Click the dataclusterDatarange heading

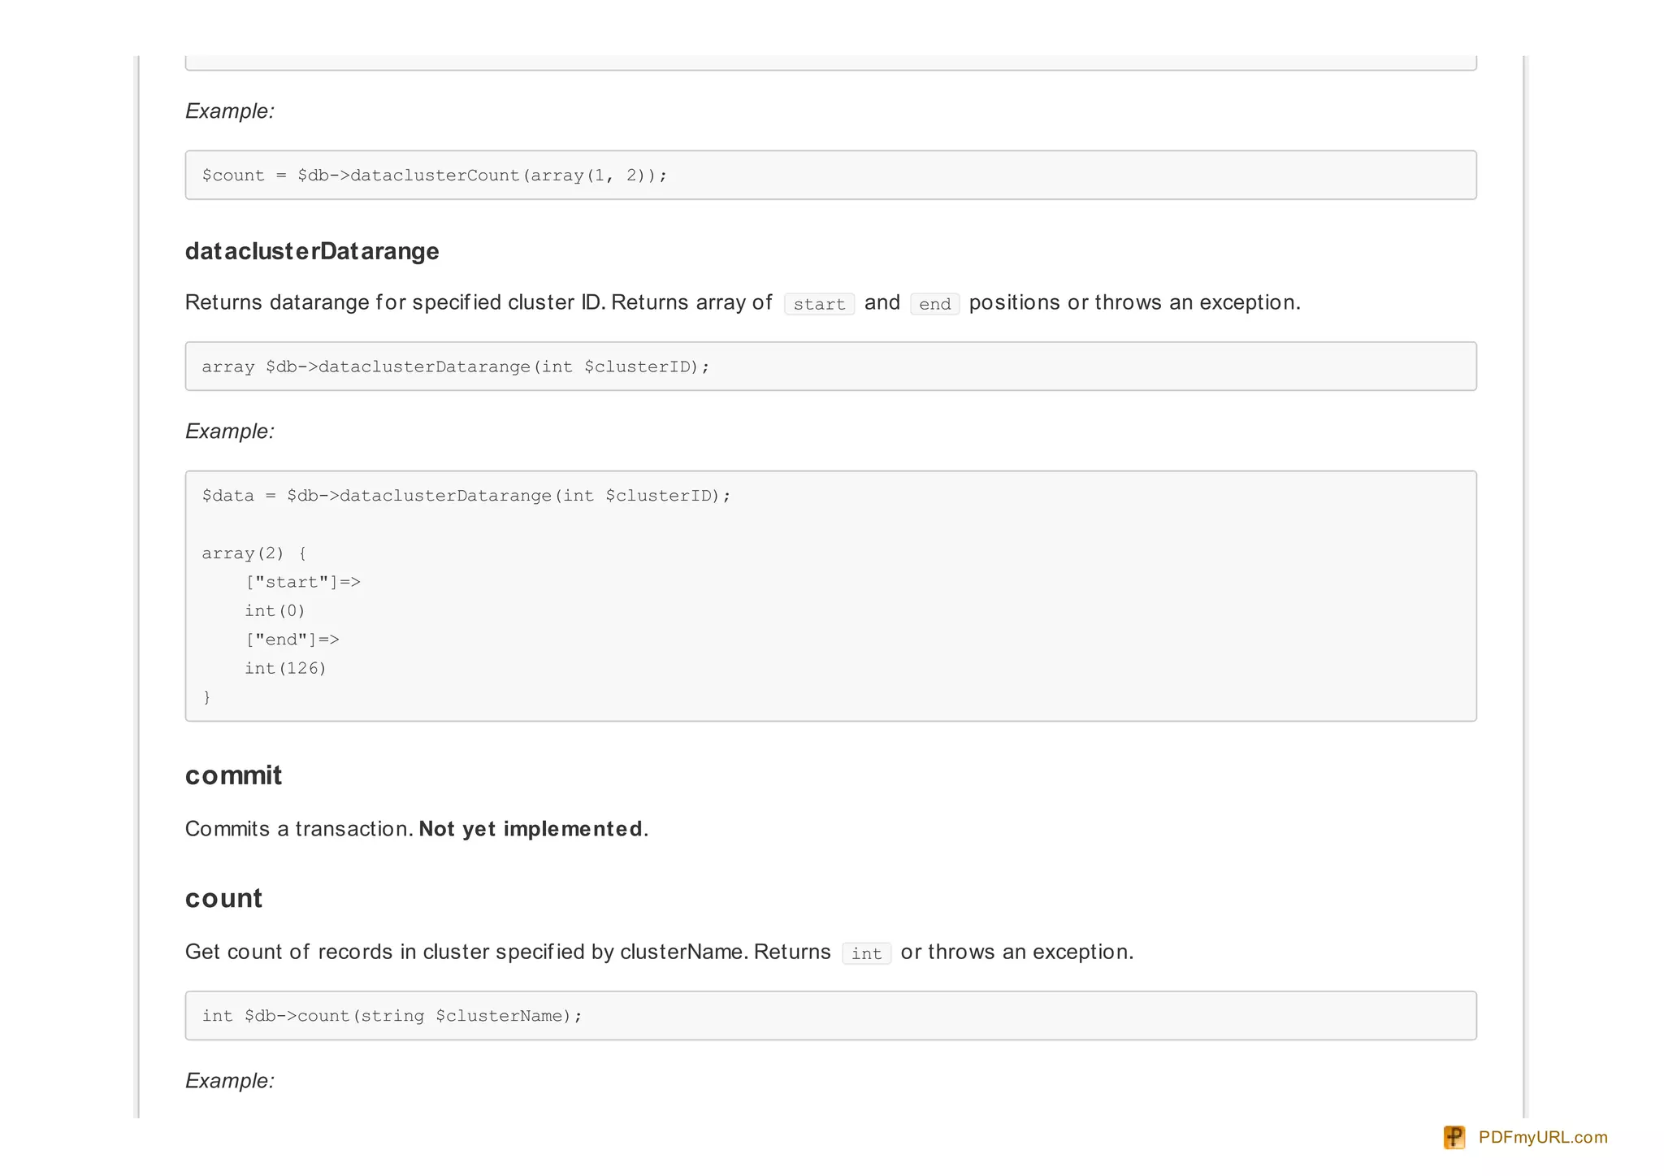point(312,251)
